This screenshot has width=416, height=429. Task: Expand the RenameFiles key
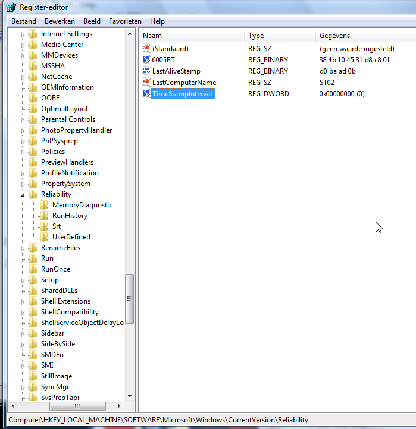[x=23, y=248]
